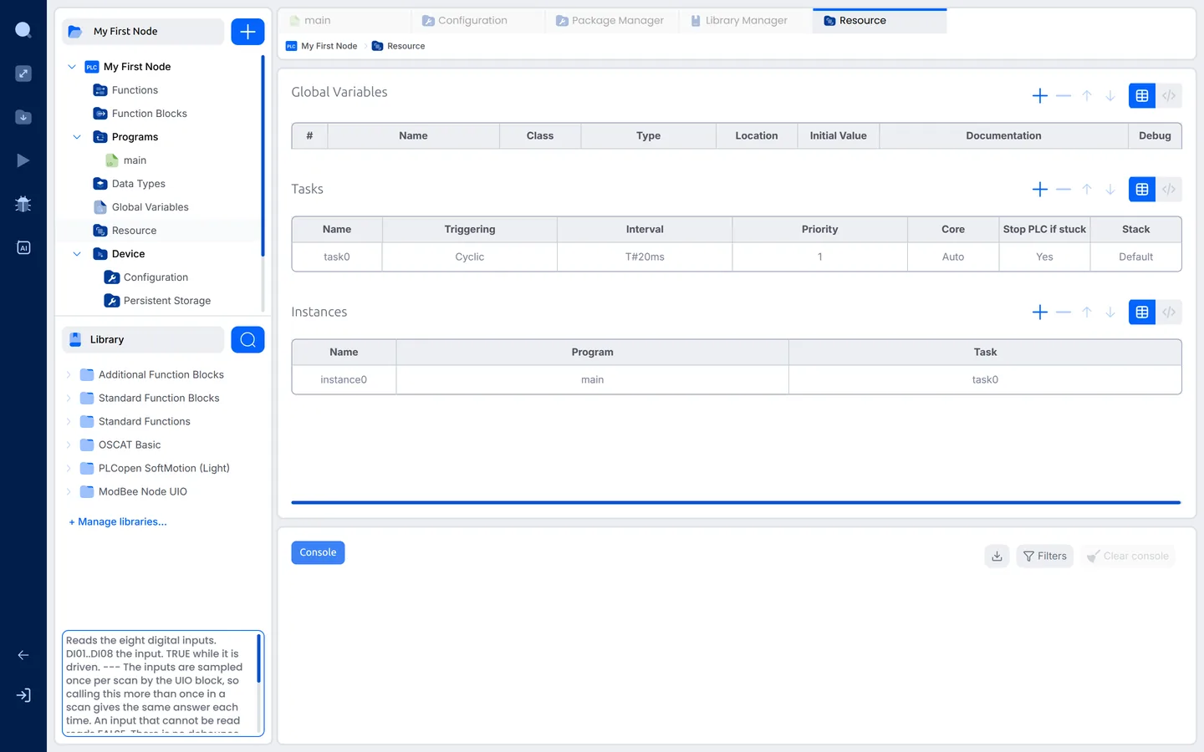Switch Tasks to code view
This screenshot has height=752, width=1204.
(x=1169, y=190)
